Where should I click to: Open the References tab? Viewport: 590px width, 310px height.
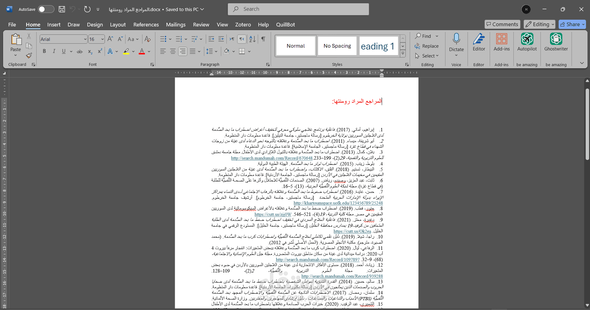click(146, 25)
